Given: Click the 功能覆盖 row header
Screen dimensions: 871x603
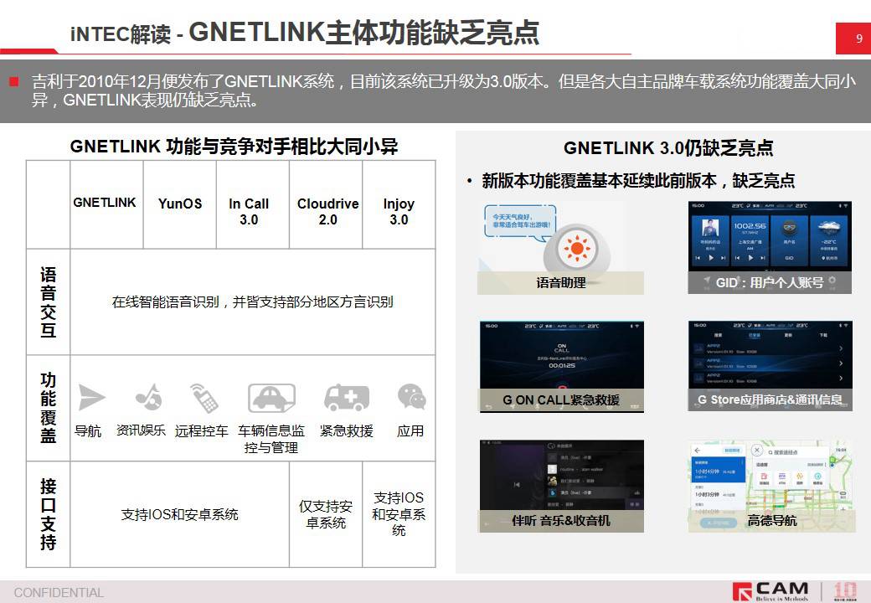Looking at the screenshot, I should point(49,408).
